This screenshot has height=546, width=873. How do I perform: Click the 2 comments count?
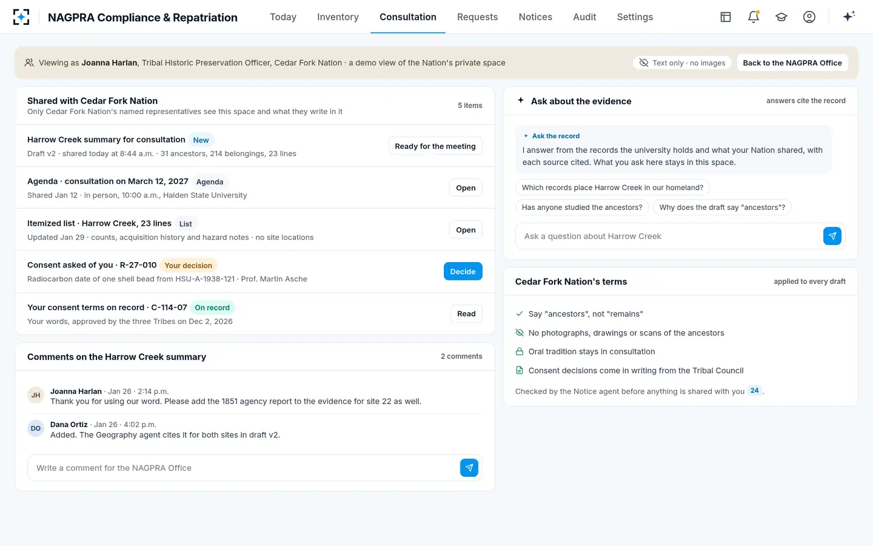point(461,356)
